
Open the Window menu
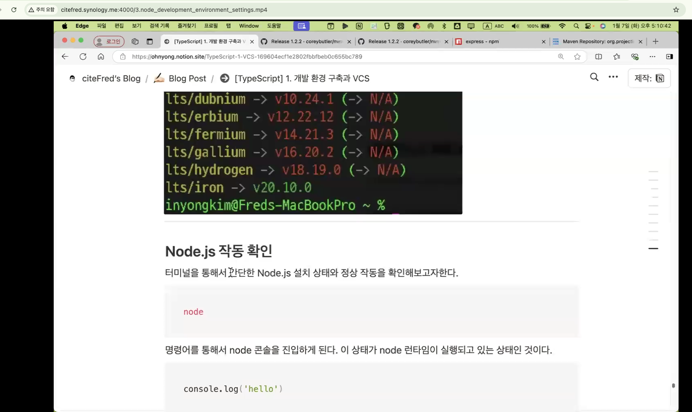coord(249,26)
